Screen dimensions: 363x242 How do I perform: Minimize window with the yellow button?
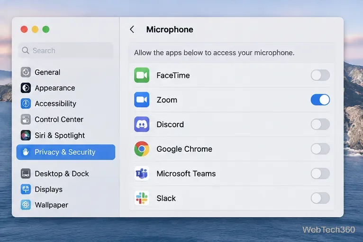[x=35, y=29]
